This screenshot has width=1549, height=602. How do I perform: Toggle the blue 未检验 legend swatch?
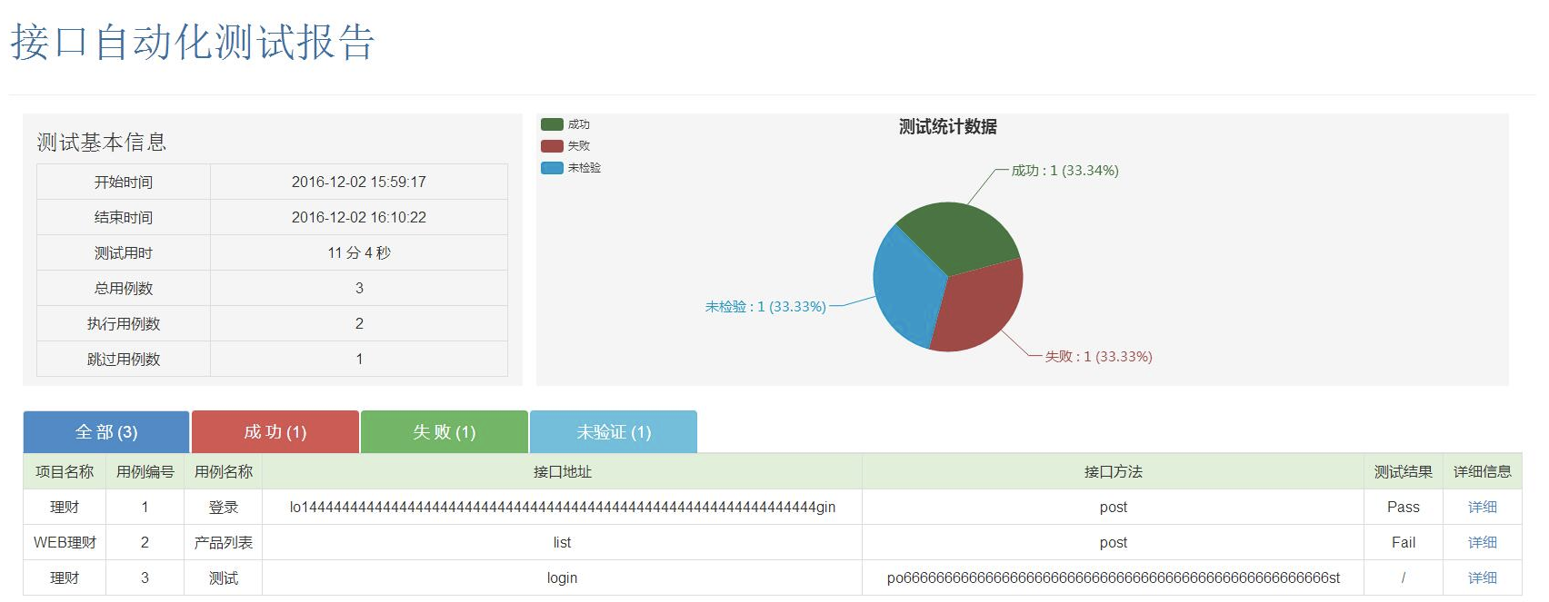[x=552, y=168]
